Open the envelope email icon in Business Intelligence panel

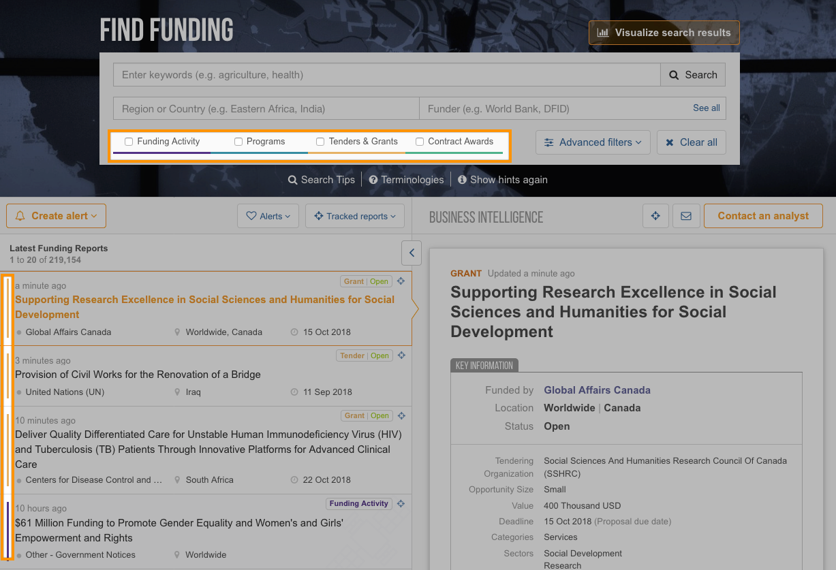pos(686,216)
